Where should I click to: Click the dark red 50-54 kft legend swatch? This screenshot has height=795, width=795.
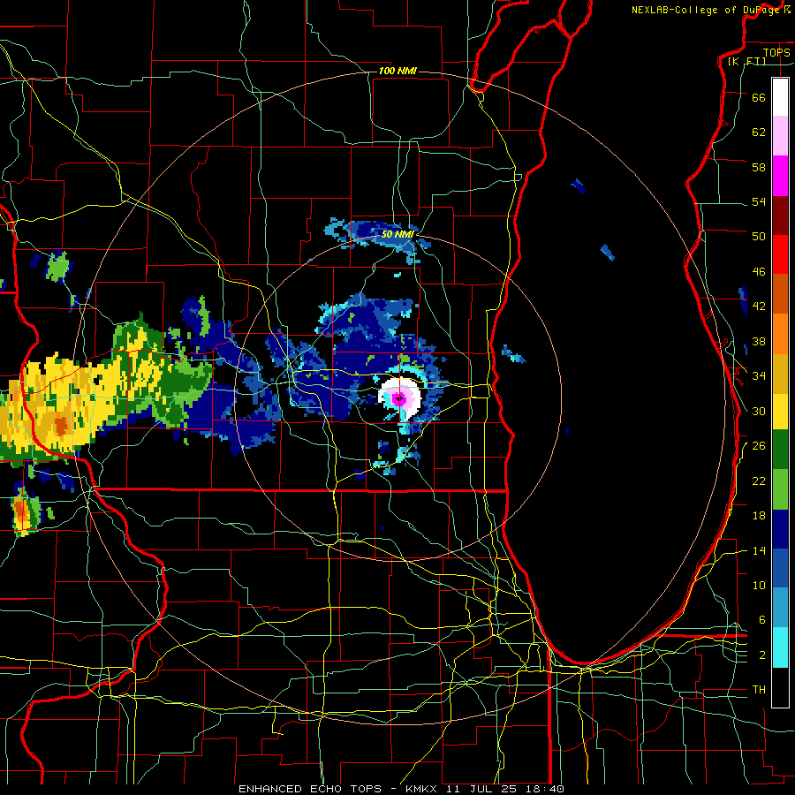pos(780,215)
